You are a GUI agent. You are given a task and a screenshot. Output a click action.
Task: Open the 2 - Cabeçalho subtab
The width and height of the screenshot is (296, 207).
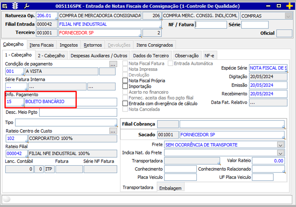click(51, 56)
